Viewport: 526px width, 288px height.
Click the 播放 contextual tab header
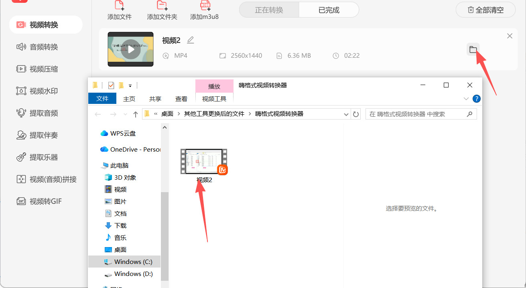[214, 86]
